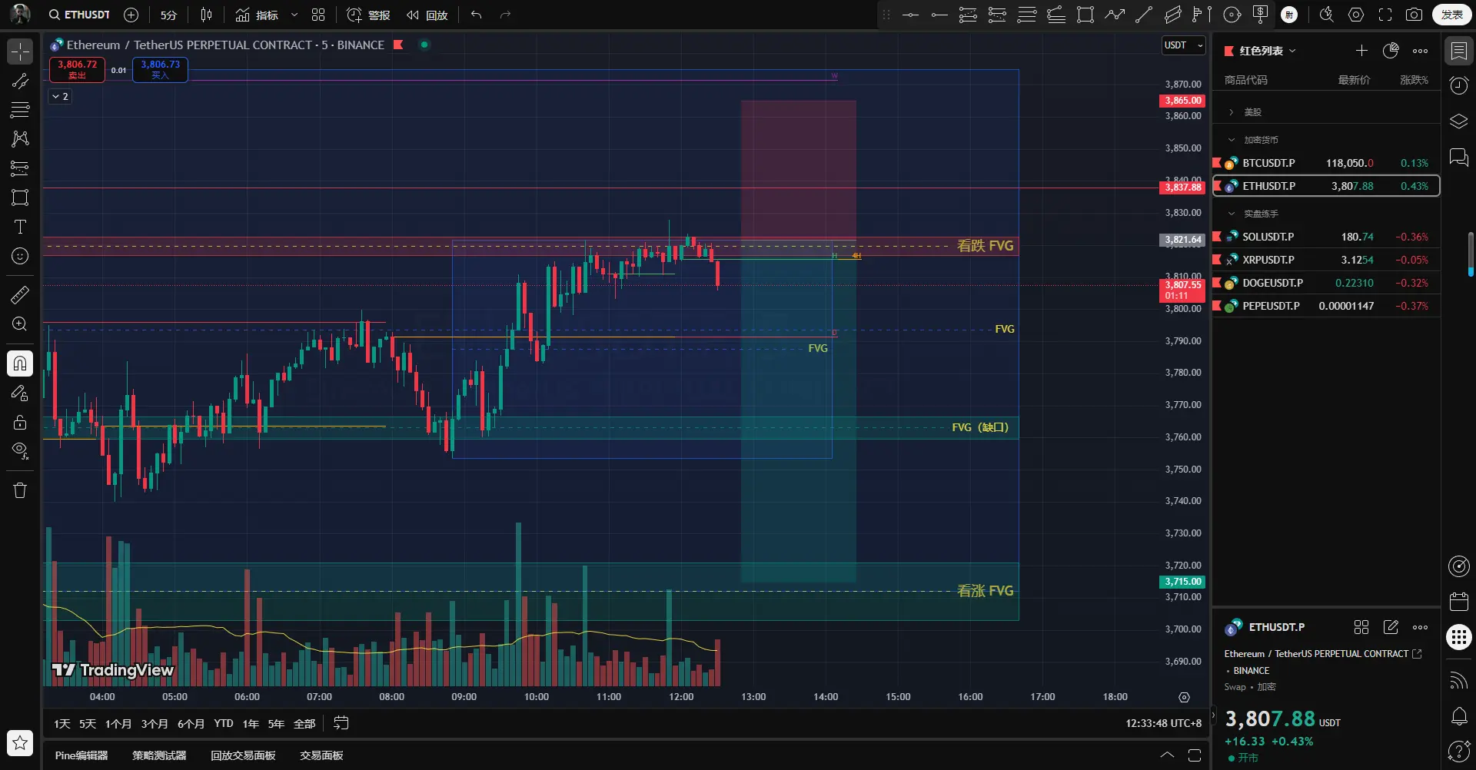The height and width of the screenshot is (770, 1476).
Task: Select SOLUSDT.P in watchlist
Action: pos(1326,237)
